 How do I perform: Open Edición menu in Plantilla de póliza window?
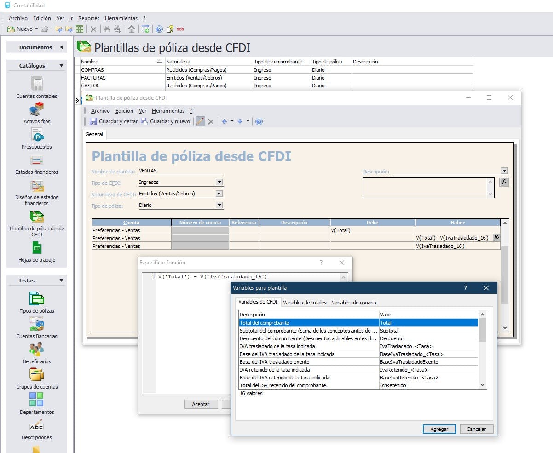(x=124, y=111)
